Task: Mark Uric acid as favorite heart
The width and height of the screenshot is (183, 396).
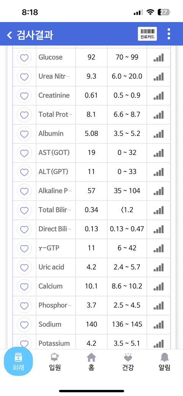Action: tap(24, 267)
